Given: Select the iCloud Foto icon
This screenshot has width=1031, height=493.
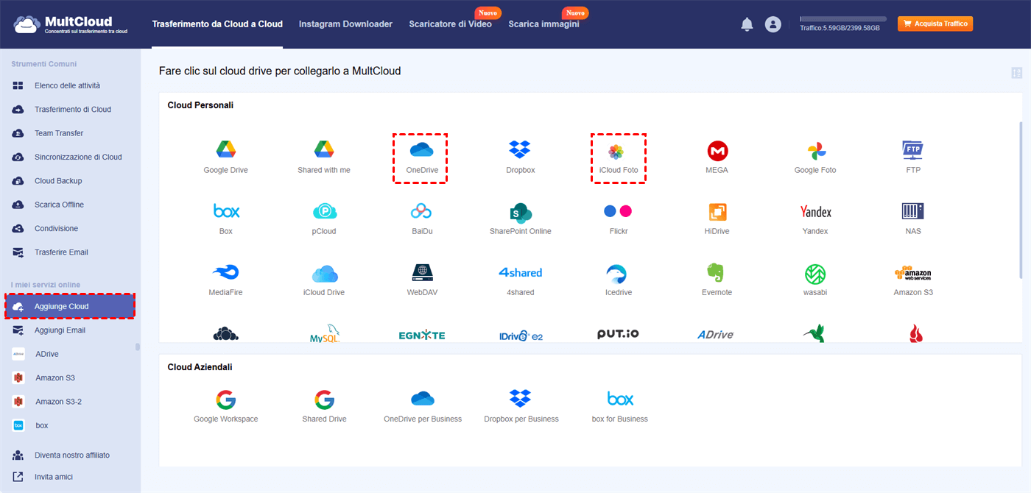Looking at the screenshot, I should 616,152.
